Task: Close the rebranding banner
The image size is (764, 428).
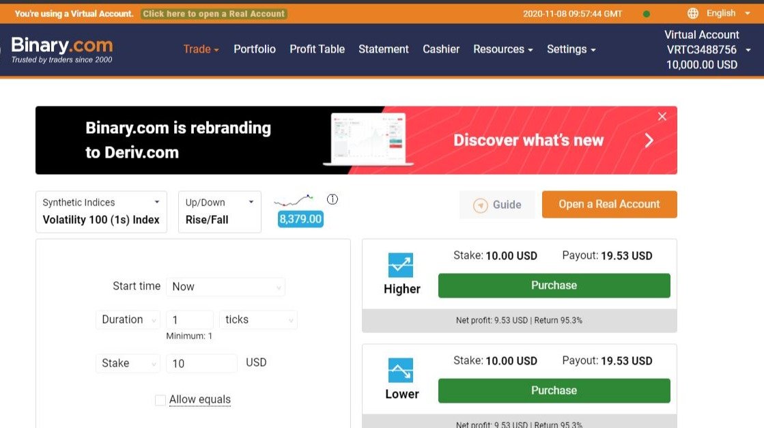Action: 662,116
